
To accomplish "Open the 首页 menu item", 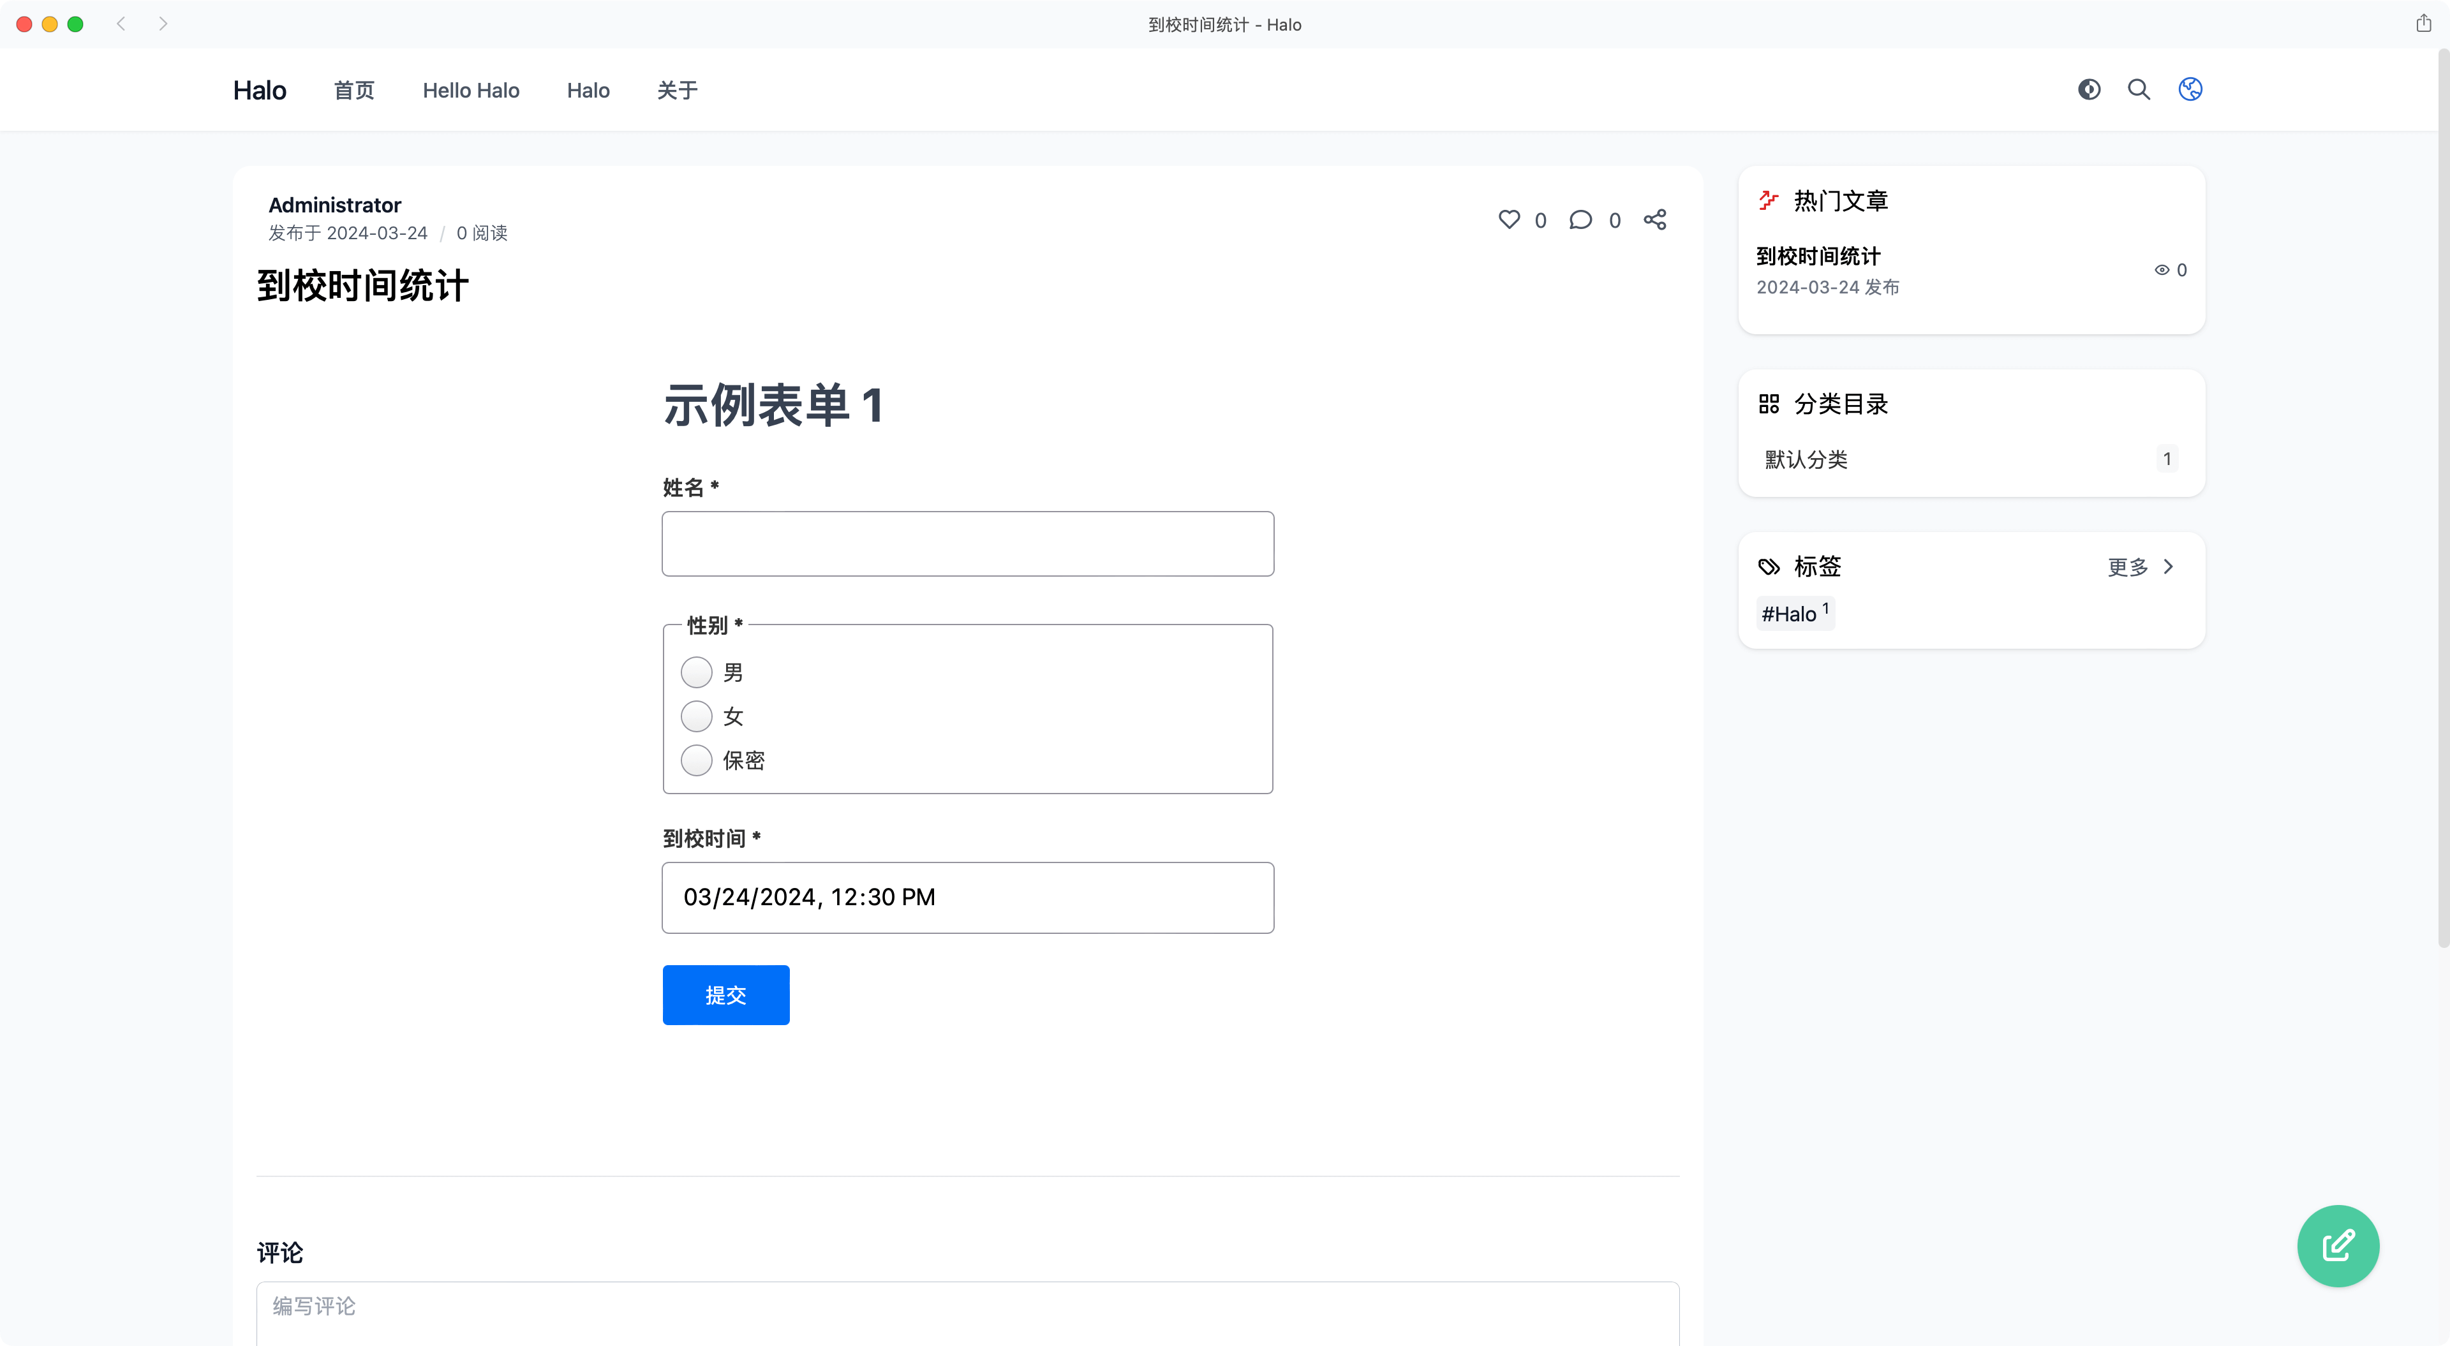I will coord(354,91).
